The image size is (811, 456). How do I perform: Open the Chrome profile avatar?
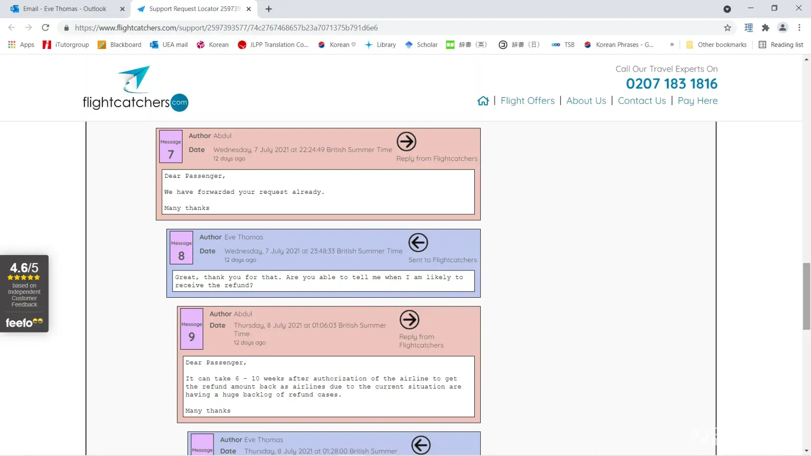(x=782, y=28)
